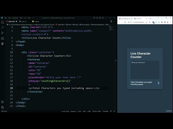The image size is (173, 129).
Task: Go back in Chrome
Action: tap(119, 22)
